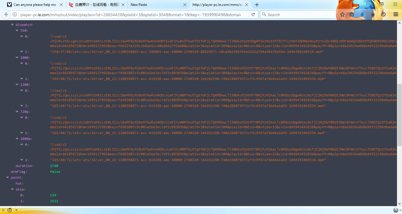Go back with the Back arrow button

(6, 14)
